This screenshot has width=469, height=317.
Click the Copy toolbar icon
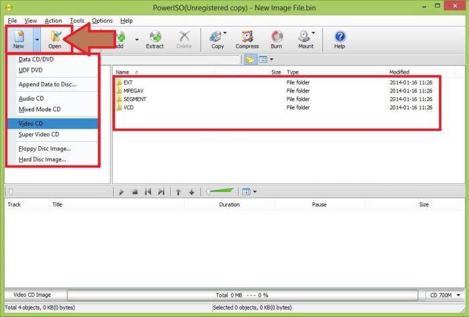pyautogui.click(x=217, y=40)
